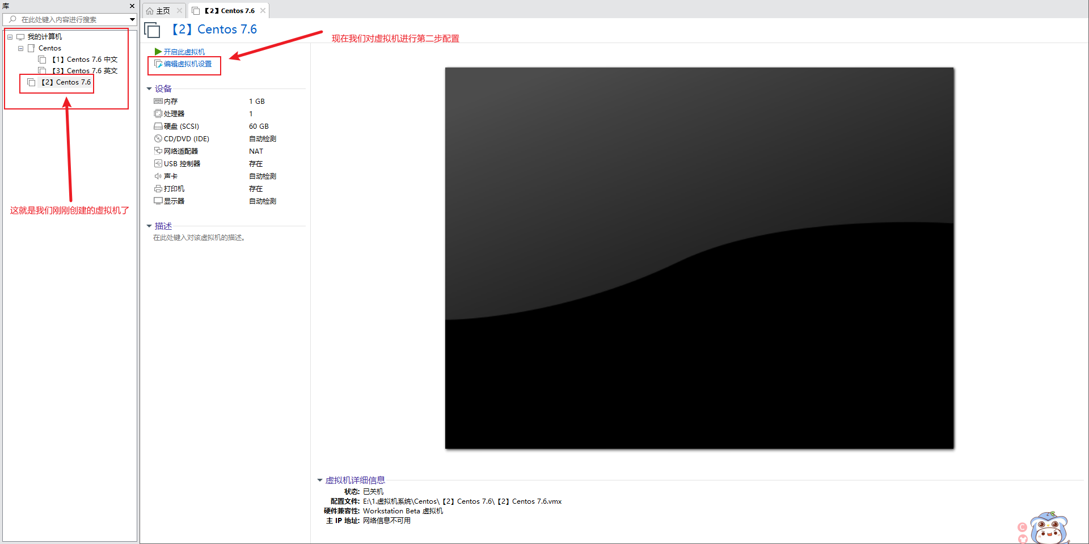Screen dimensions: 1089x544
Task: Click the CD/DVD (IDE) drive icon
Action: tap(158, 138)
